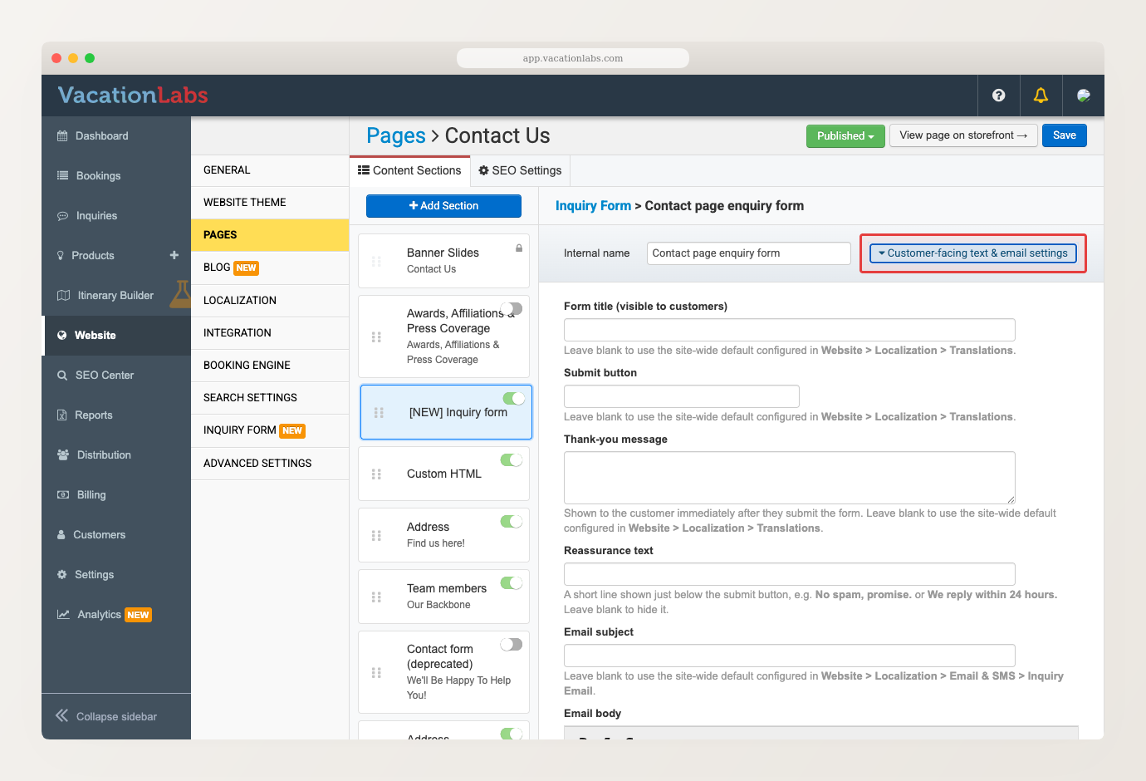Select the PAGES menu item

click(270, 235)
